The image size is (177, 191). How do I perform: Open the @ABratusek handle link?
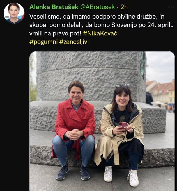(97, 7)
